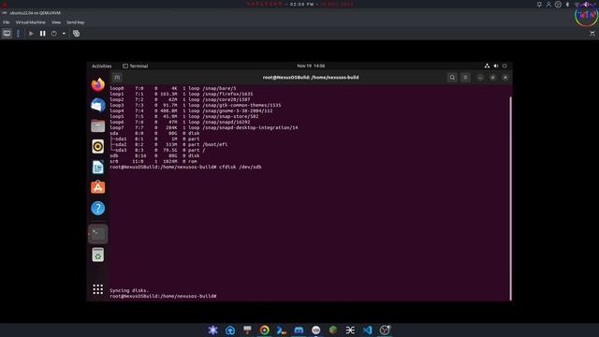Open Rhythmbox from the Ubuntu dock
599x337 pixels.
pyautogui.click(x=97, y=146)
